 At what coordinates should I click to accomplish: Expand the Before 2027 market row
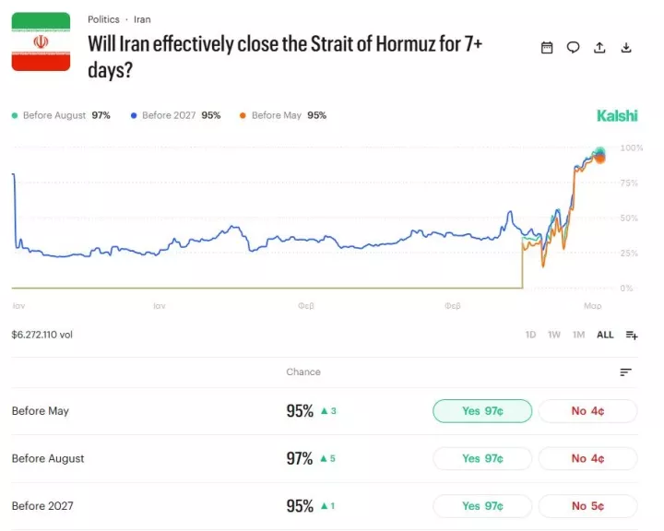point(42,506)
